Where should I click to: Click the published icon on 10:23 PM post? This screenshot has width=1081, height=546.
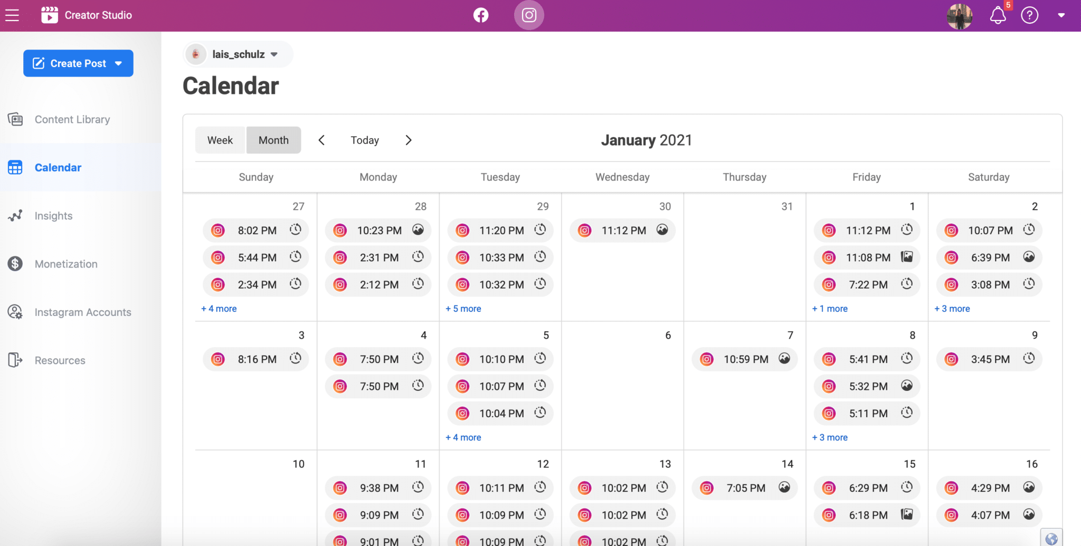[x=418, y=229]
